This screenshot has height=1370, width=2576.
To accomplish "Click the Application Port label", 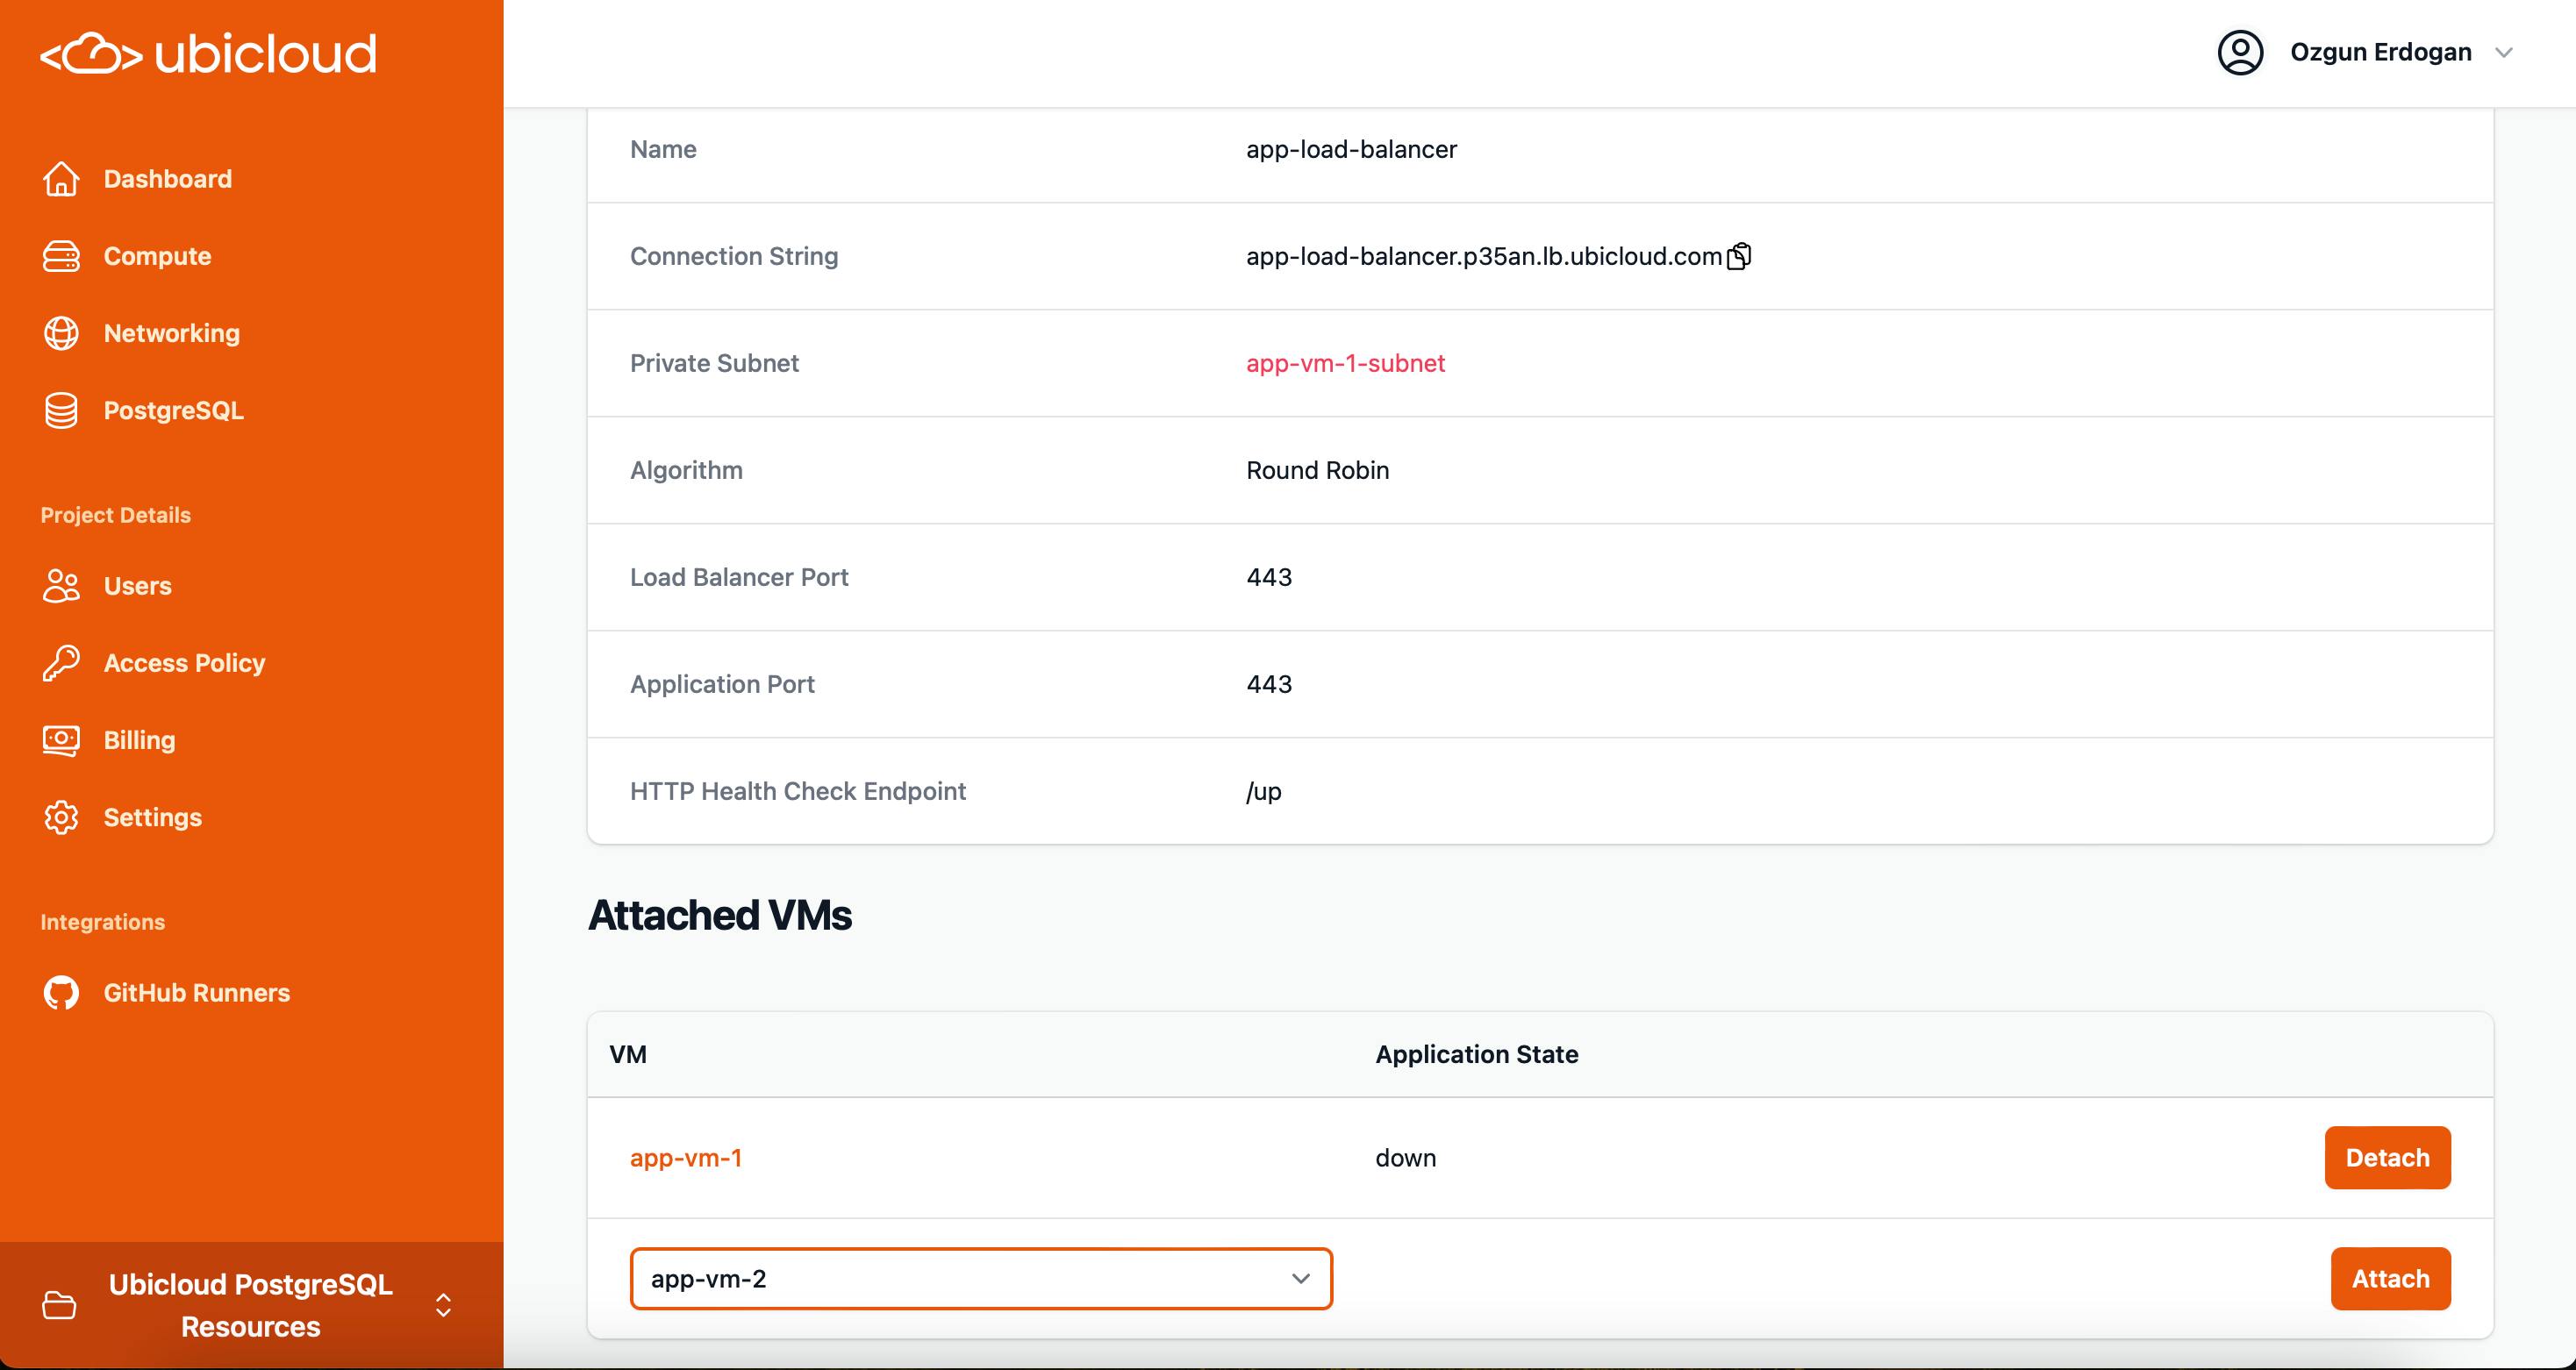I will (722, 684).
